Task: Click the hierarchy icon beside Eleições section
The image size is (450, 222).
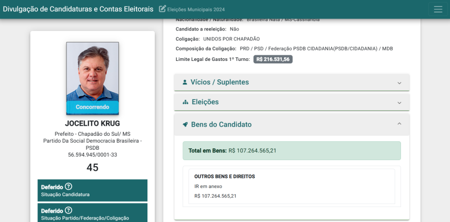Action: click(185, 102)
